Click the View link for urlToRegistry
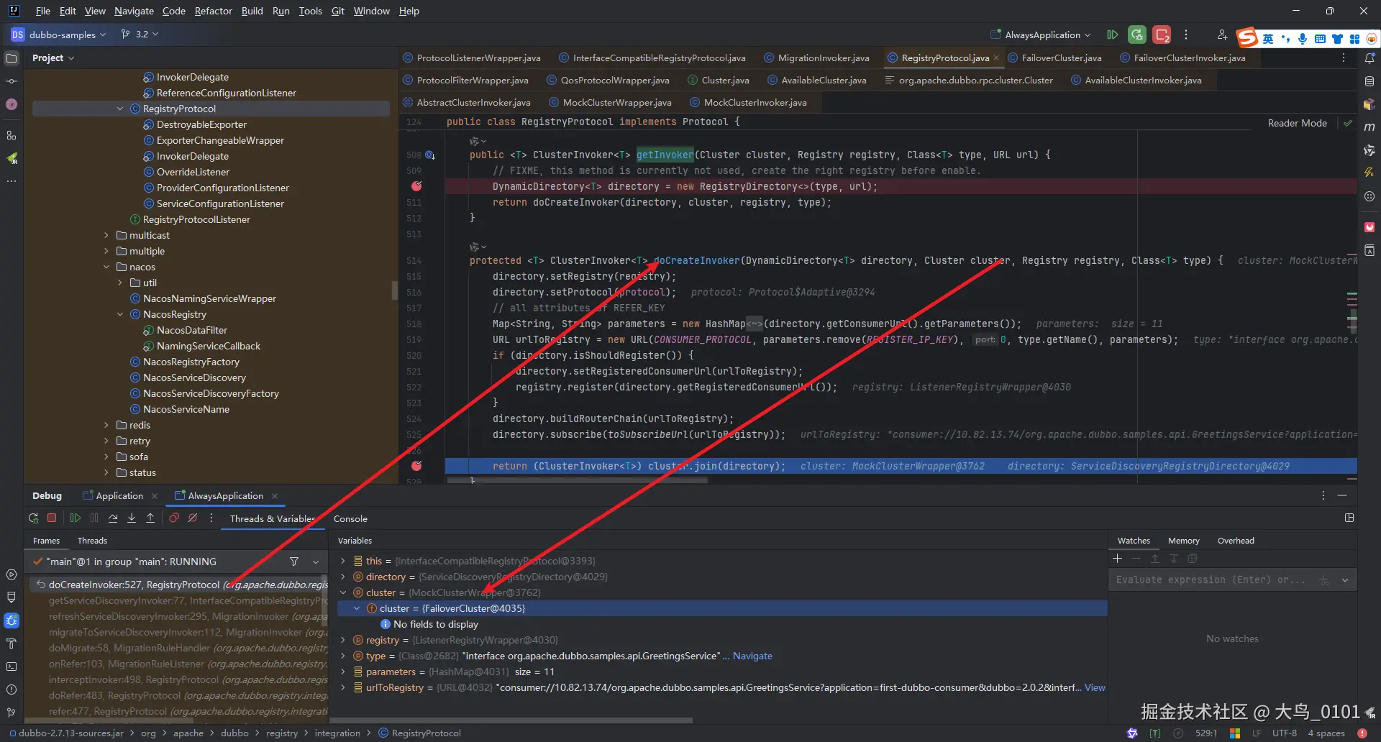 tap(1095, 687)
